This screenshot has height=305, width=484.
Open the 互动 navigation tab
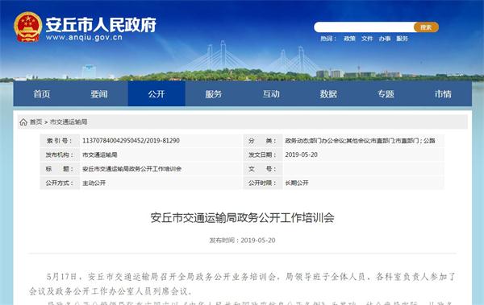(x=271, y=94)
